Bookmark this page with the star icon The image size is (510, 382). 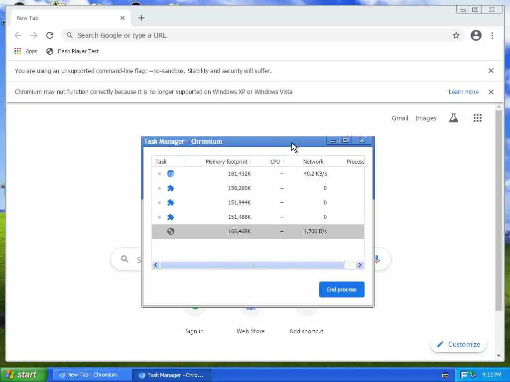[x=456, y=35]
